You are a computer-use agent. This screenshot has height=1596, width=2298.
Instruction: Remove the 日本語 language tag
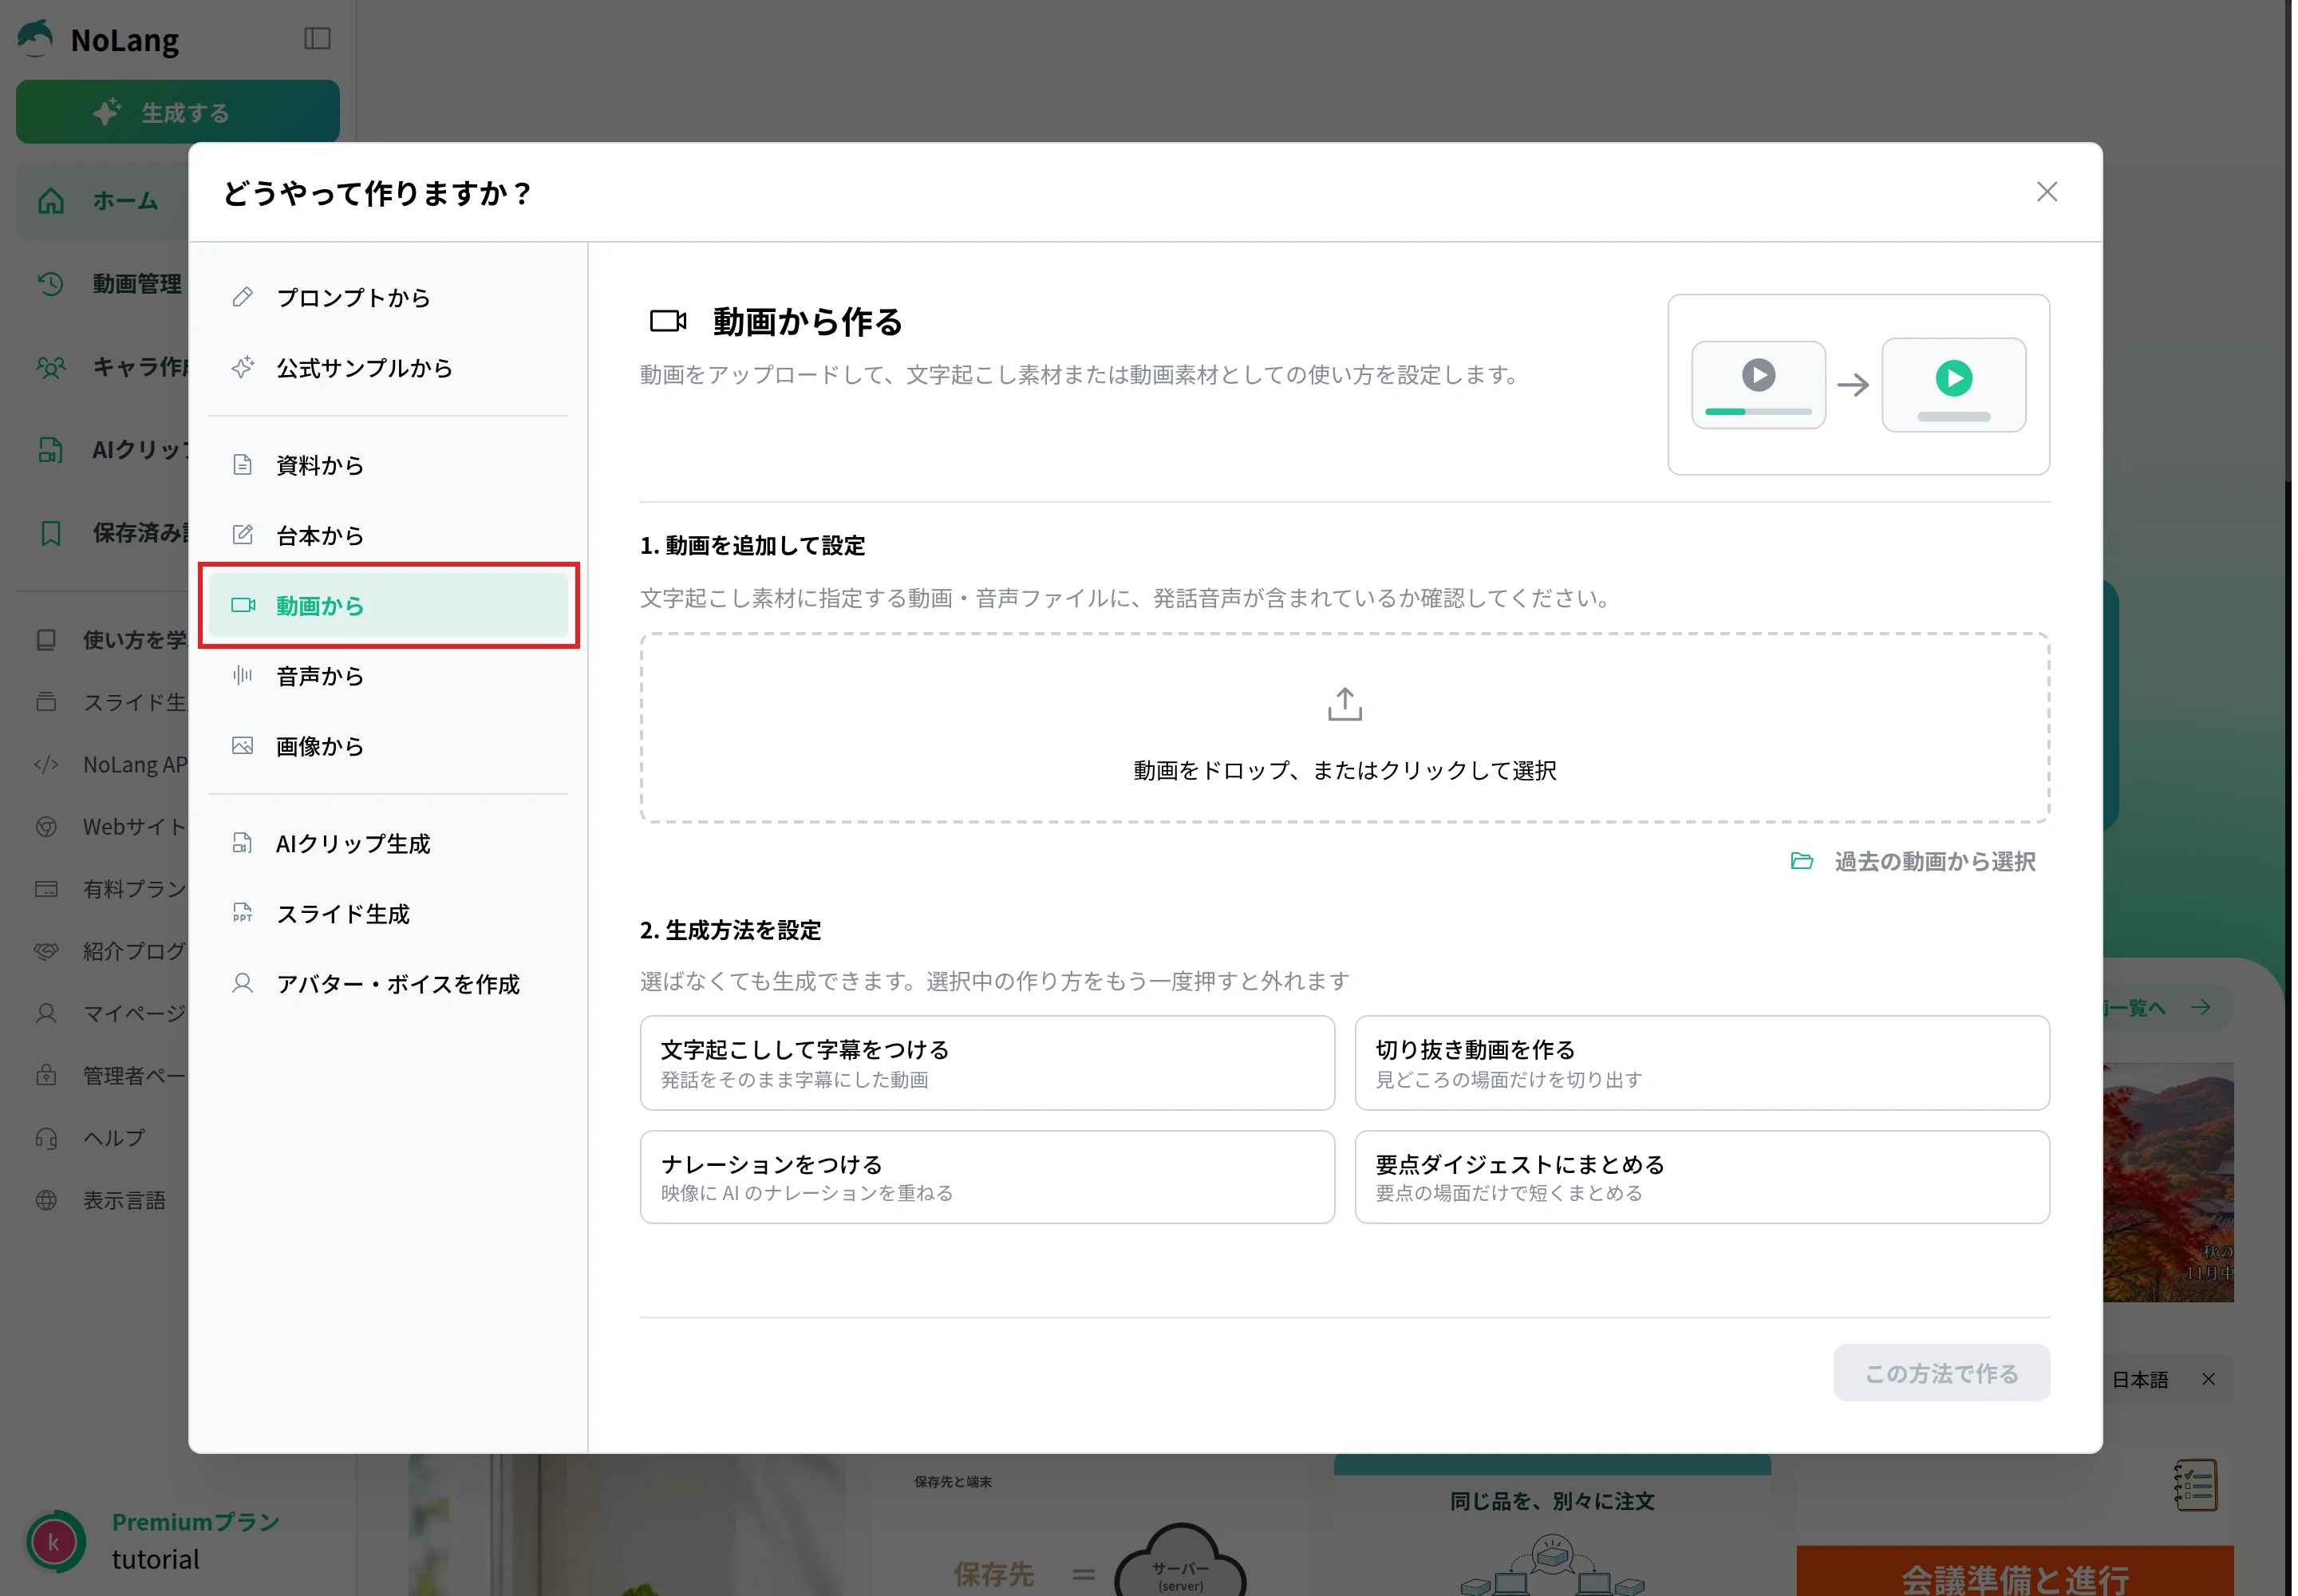click(2208, 1379)
